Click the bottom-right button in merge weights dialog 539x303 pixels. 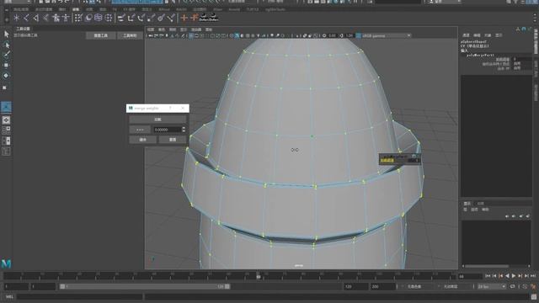173,140
